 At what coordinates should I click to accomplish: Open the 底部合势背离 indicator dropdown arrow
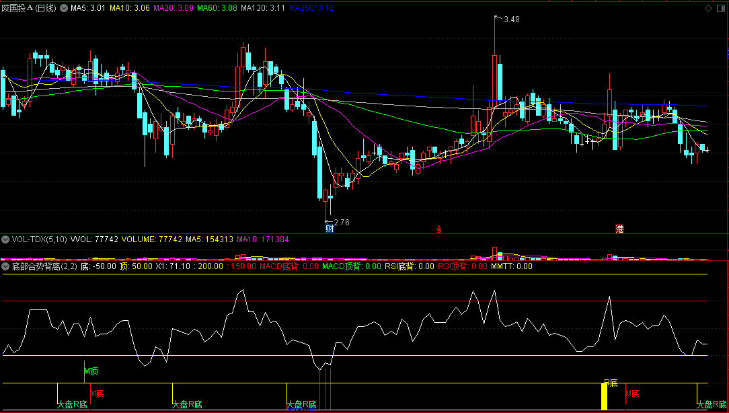pyautogui.click(x=5, y=266)
